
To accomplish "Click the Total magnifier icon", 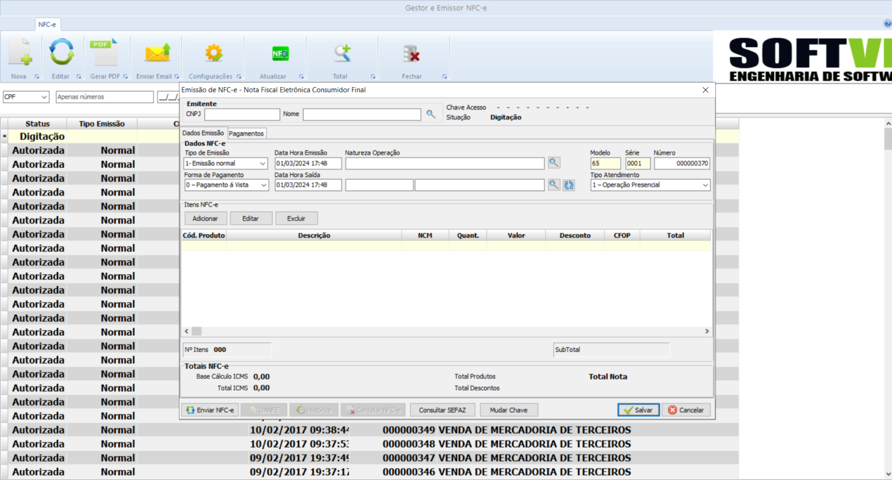I will [x=342, y=53].
